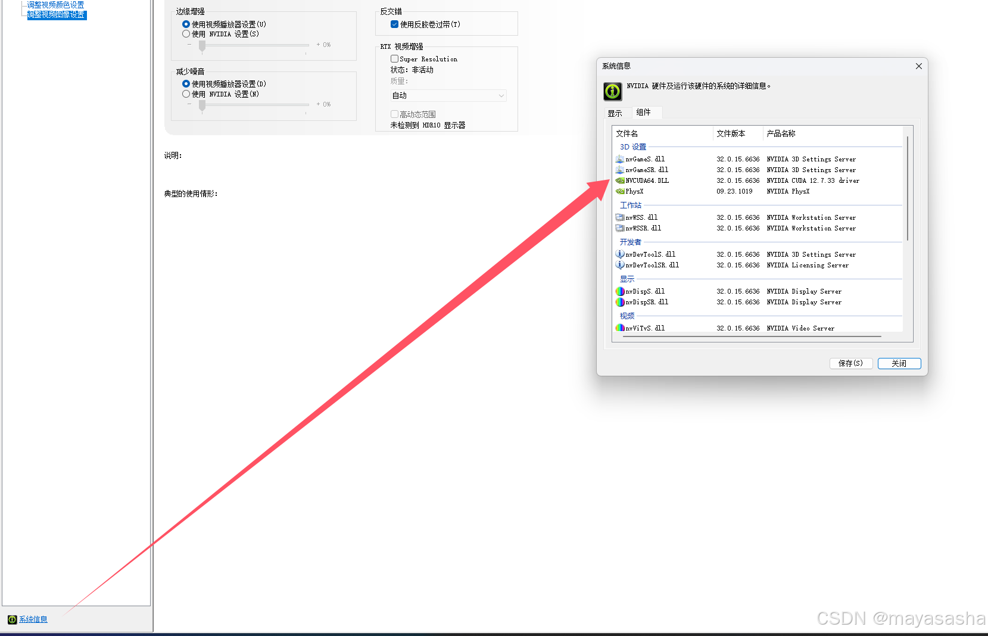Screen dimensions: 988x636
Task: Click the PhysX component icon
Action: pos(619,191)
